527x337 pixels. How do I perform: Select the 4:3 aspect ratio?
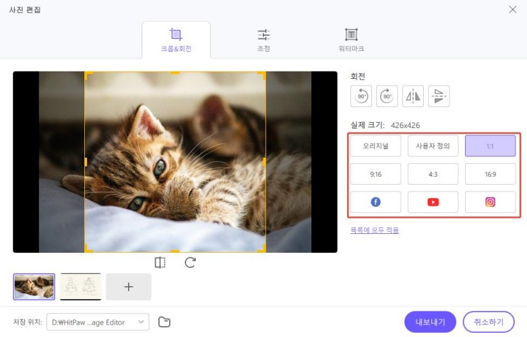click(433, 174)
